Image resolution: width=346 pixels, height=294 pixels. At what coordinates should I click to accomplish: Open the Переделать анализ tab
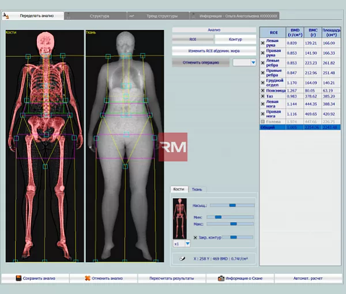click(x=33, y=16)
